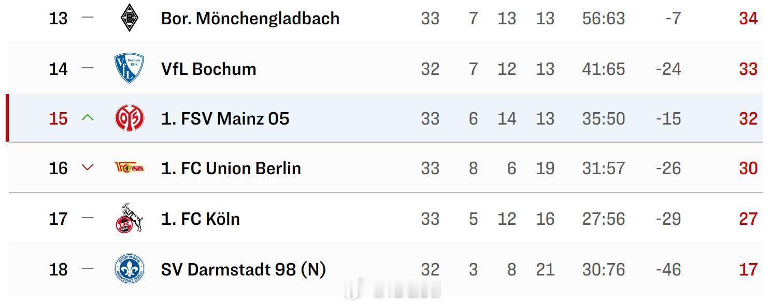Open the Bor. Mönchengladbach team link
Image resolution: width=784 pixels, height=307 pixels.
[x=250, y=19]
